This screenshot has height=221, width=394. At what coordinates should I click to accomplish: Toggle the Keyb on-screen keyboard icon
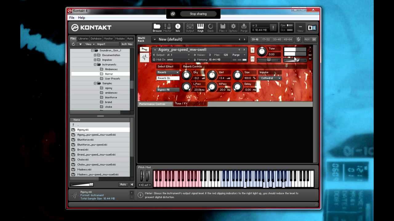pyautogui.click(x=200, y=28)
